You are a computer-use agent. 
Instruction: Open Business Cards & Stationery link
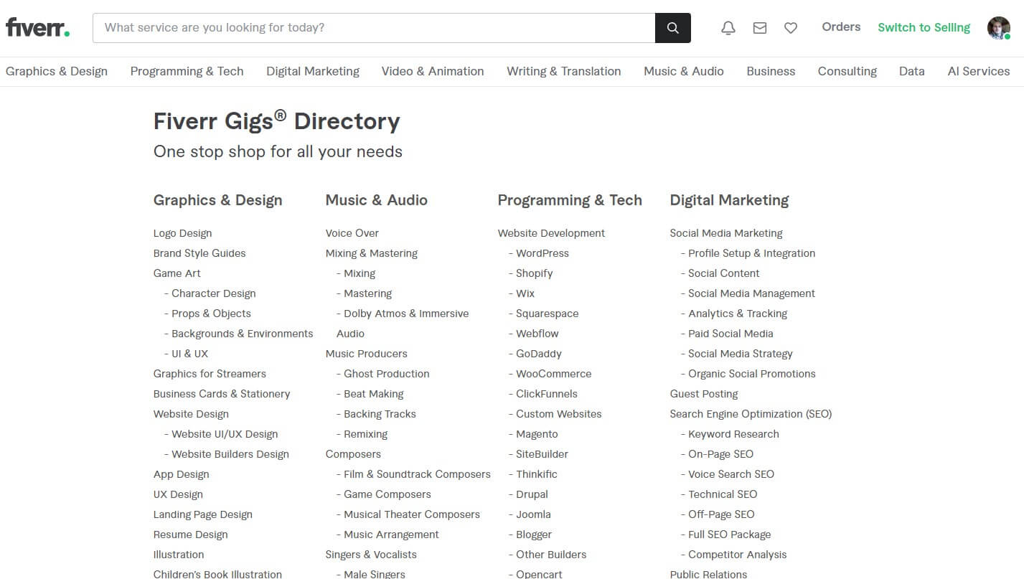click(x=222, y=394)
